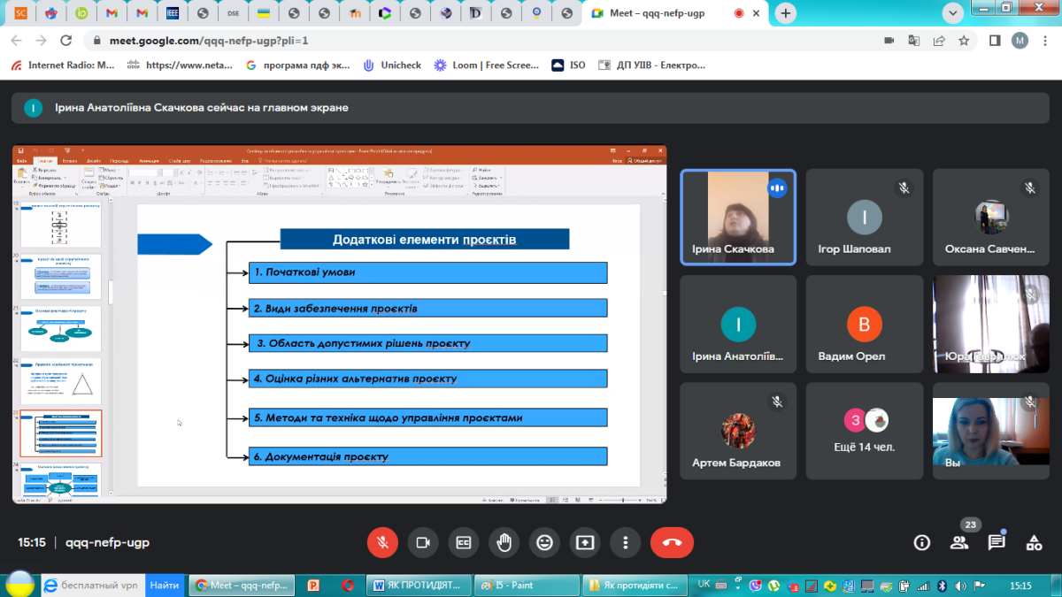Show the participants list of 23 people
Viewport: 1062px width, 597px height.
[959, 542]
